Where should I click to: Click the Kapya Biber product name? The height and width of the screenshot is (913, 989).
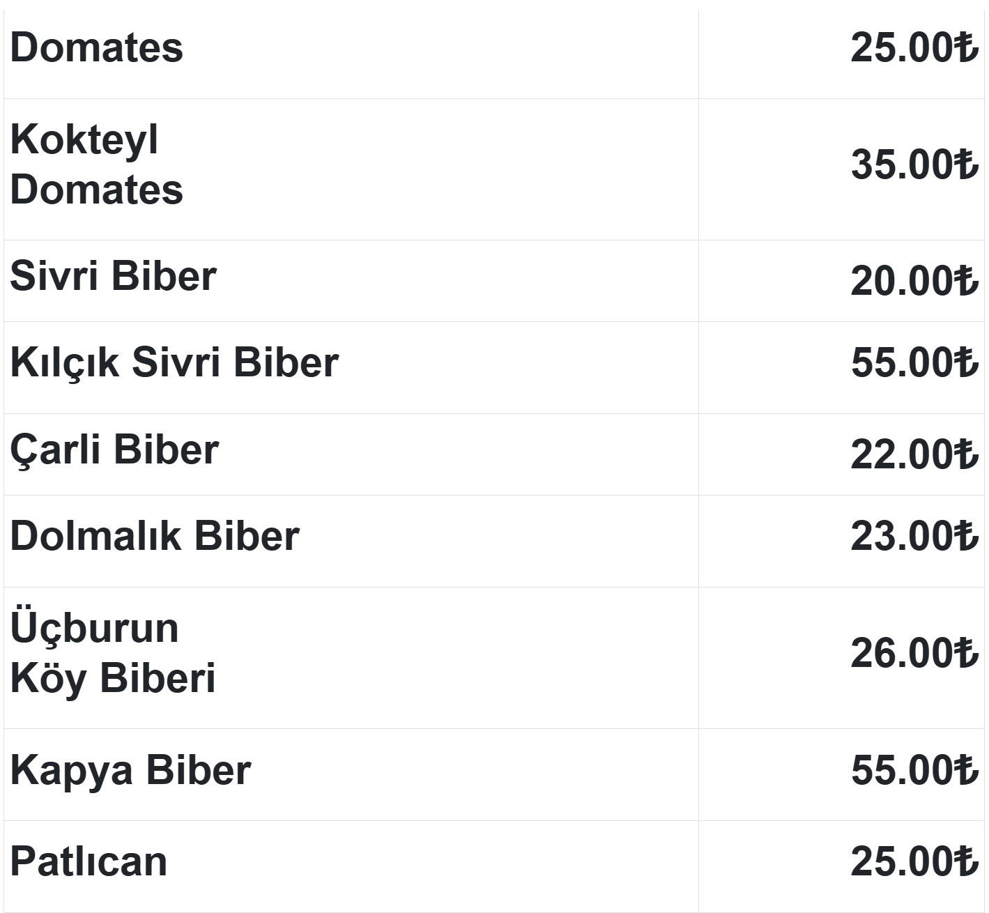pyautogui.click(x=130, y=771)
